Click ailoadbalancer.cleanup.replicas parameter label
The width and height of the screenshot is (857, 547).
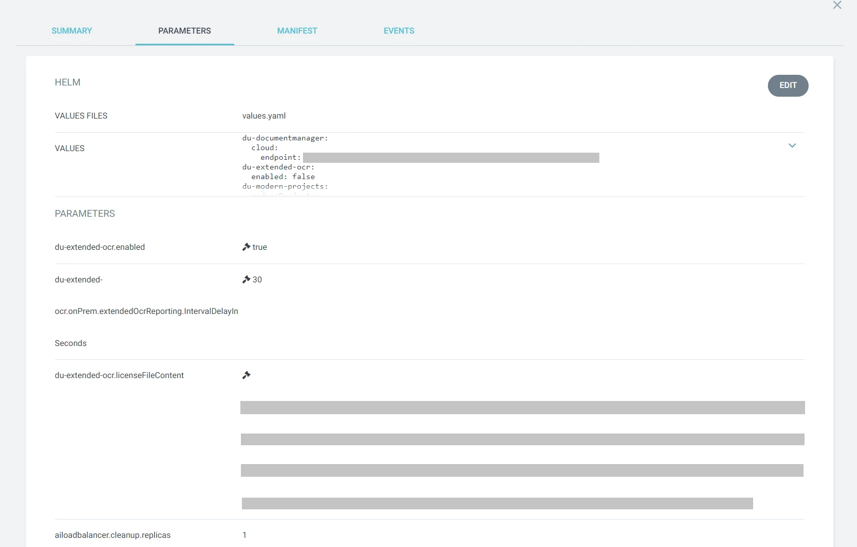(113, 535)
